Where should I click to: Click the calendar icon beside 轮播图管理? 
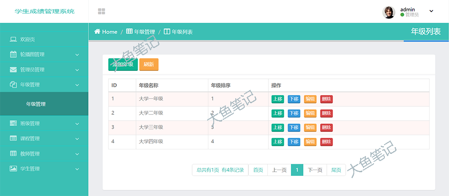(x=13, y=54)
